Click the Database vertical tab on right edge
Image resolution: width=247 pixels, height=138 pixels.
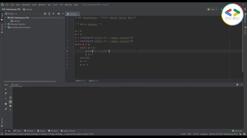245,18
